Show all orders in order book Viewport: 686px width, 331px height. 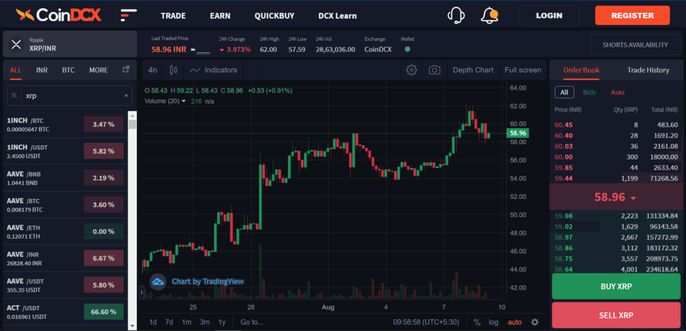[x=564, y=92]
